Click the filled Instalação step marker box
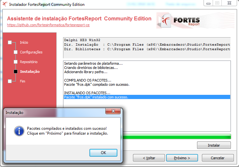The image size is (239, 167). tap(16, 72)
